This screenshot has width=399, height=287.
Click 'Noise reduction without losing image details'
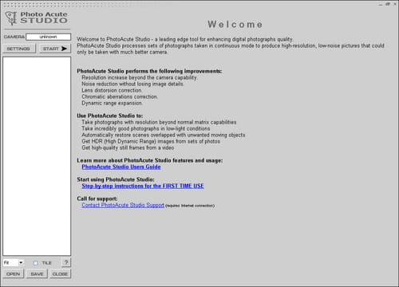pos(132,84)
